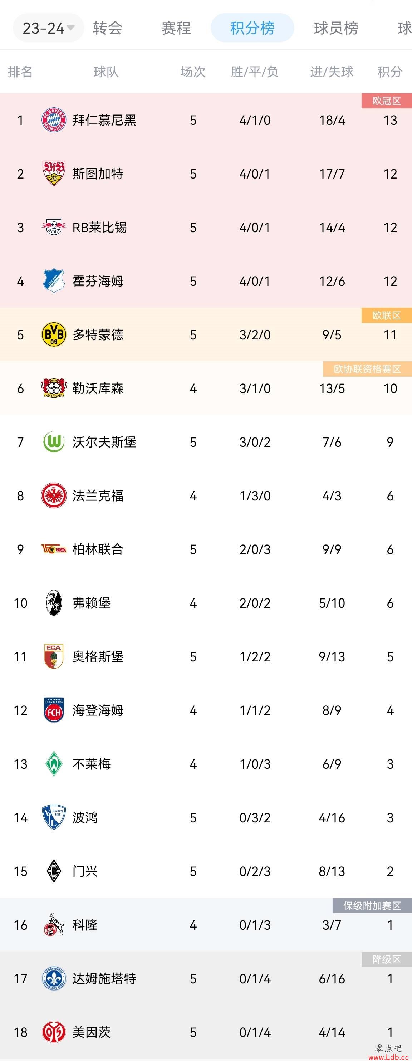This screenshot has width=412, height=1061.
Task: Click the Leverkusen club crest
Action: 54,388
